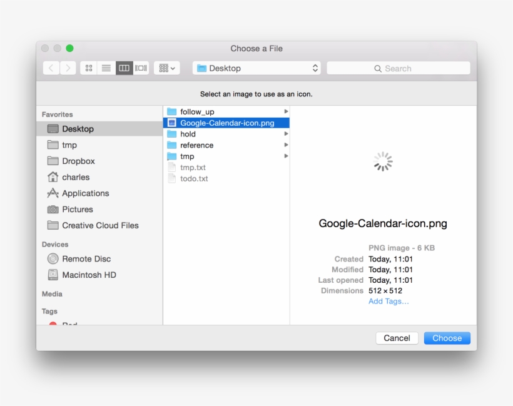Click the todo.txt document icon

pos(172,179)
